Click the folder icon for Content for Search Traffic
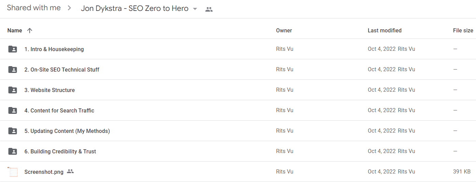476x182 pixels. point(13,110)
